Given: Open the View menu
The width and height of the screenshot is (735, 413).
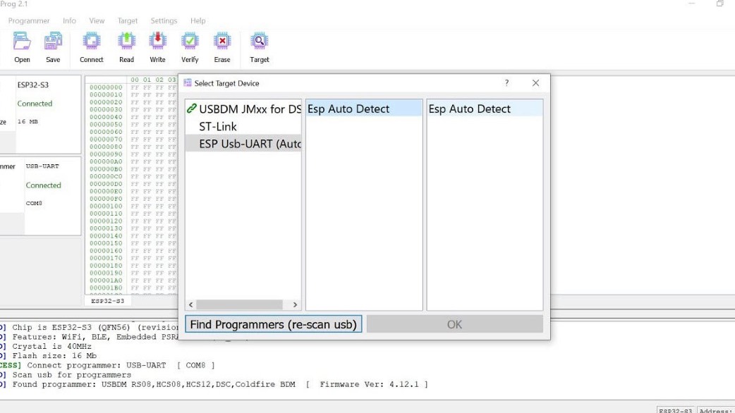Looking at the screenshot, I should click(x=97, y=20).
